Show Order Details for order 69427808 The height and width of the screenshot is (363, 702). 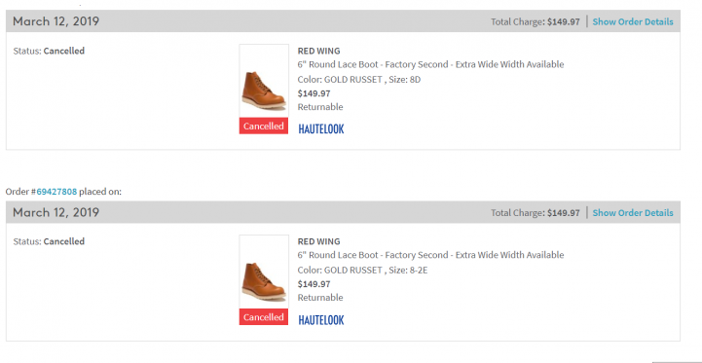(633, 212)
